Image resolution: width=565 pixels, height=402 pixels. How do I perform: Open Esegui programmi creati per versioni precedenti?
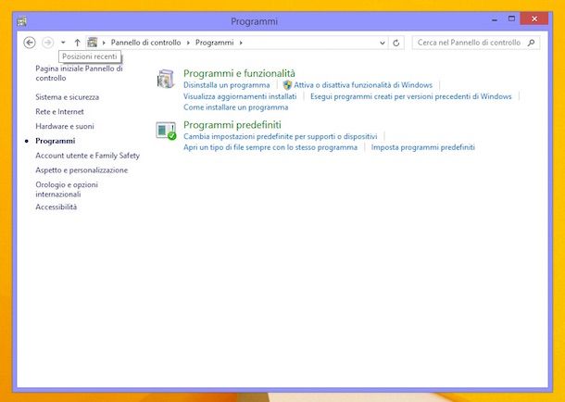coord(410,96)
